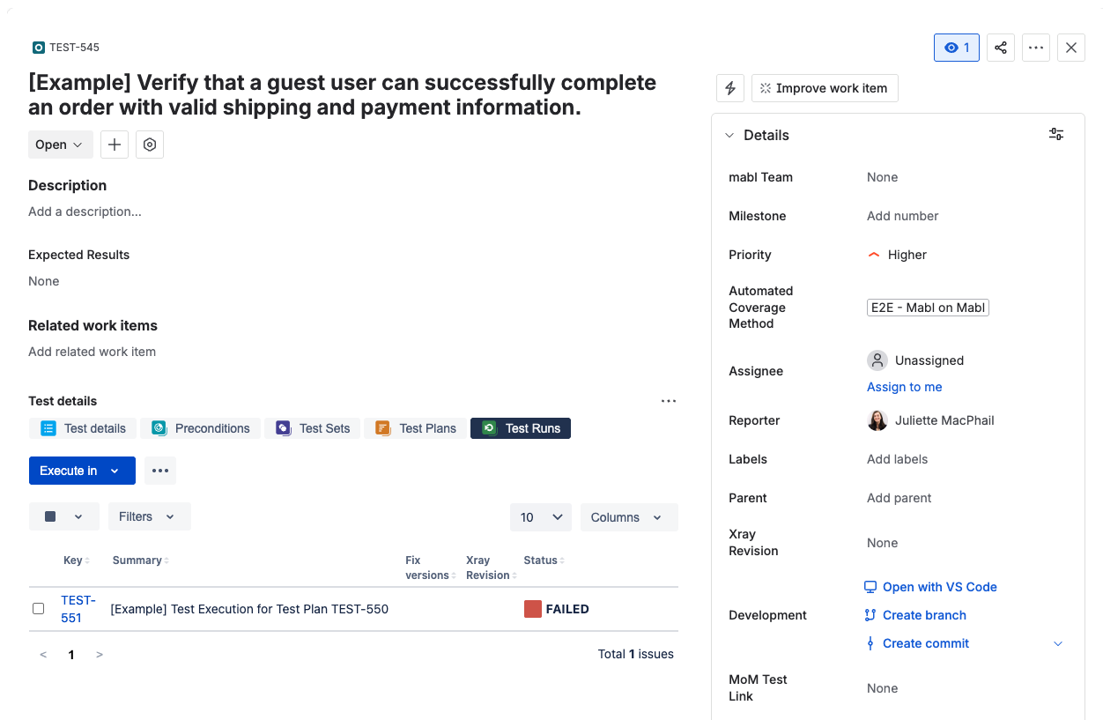Open Test details section more options

click(x=669, y=401)
